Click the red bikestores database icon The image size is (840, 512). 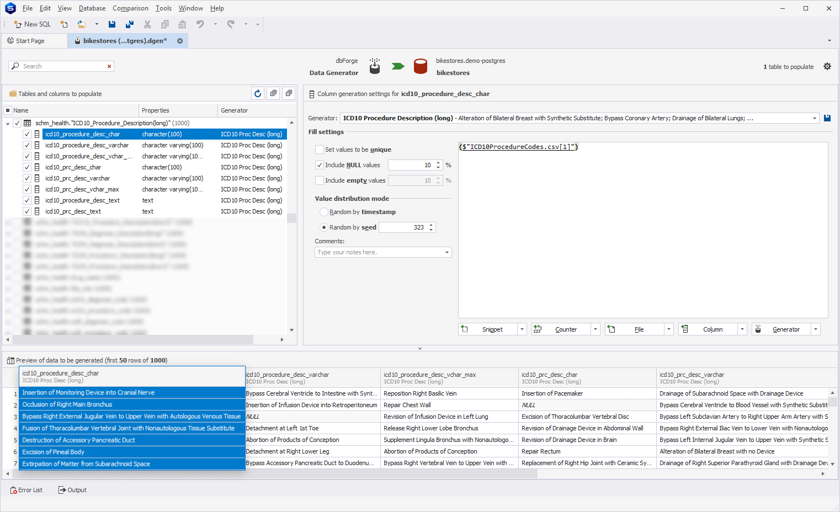click(421, 66)
